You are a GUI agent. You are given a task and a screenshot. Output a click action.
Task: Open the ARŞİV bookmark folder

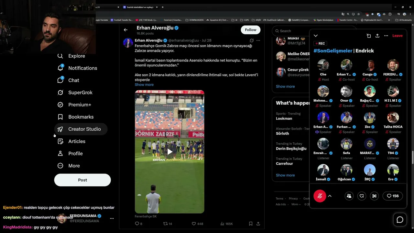[x=256, y=20]
